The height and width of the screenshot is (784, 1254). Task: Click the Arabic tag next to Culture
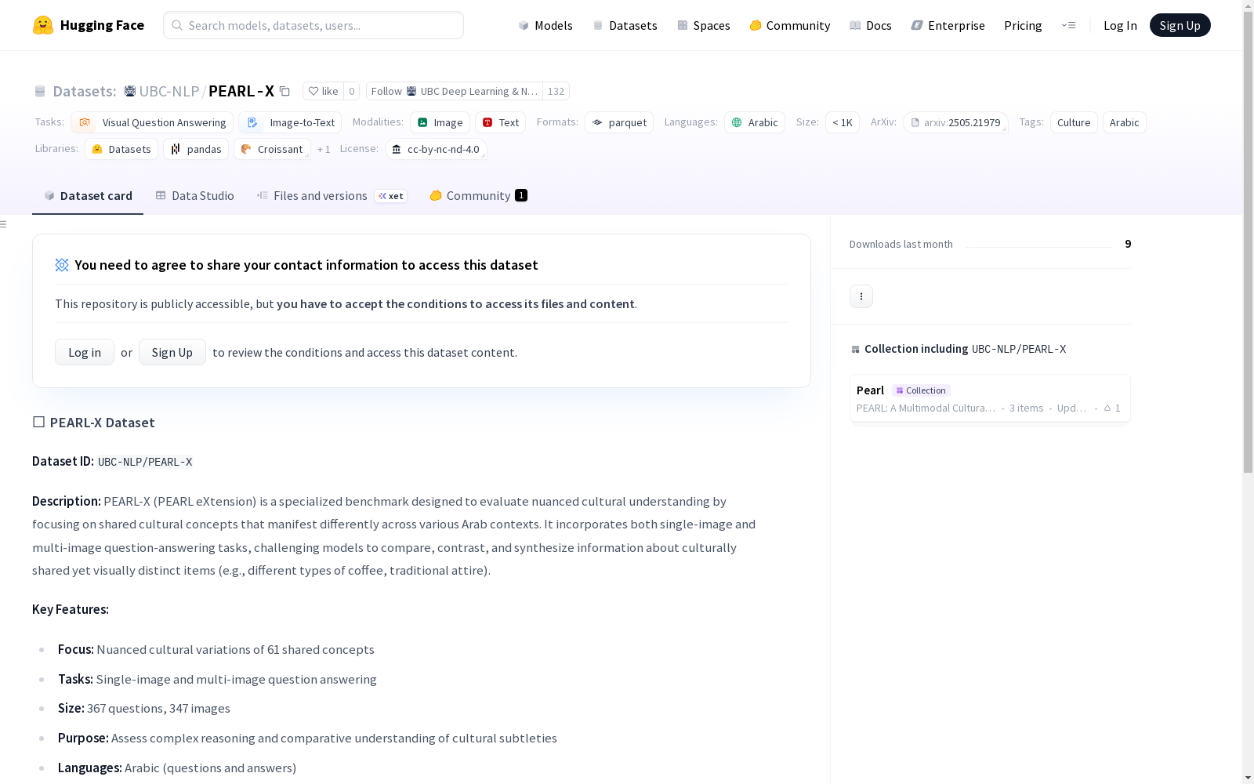coord(1124,122)
